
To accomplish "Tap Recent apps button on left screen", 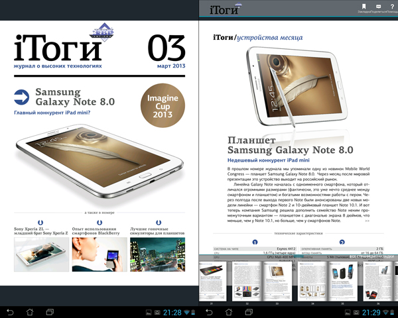I will click(50, 312).
